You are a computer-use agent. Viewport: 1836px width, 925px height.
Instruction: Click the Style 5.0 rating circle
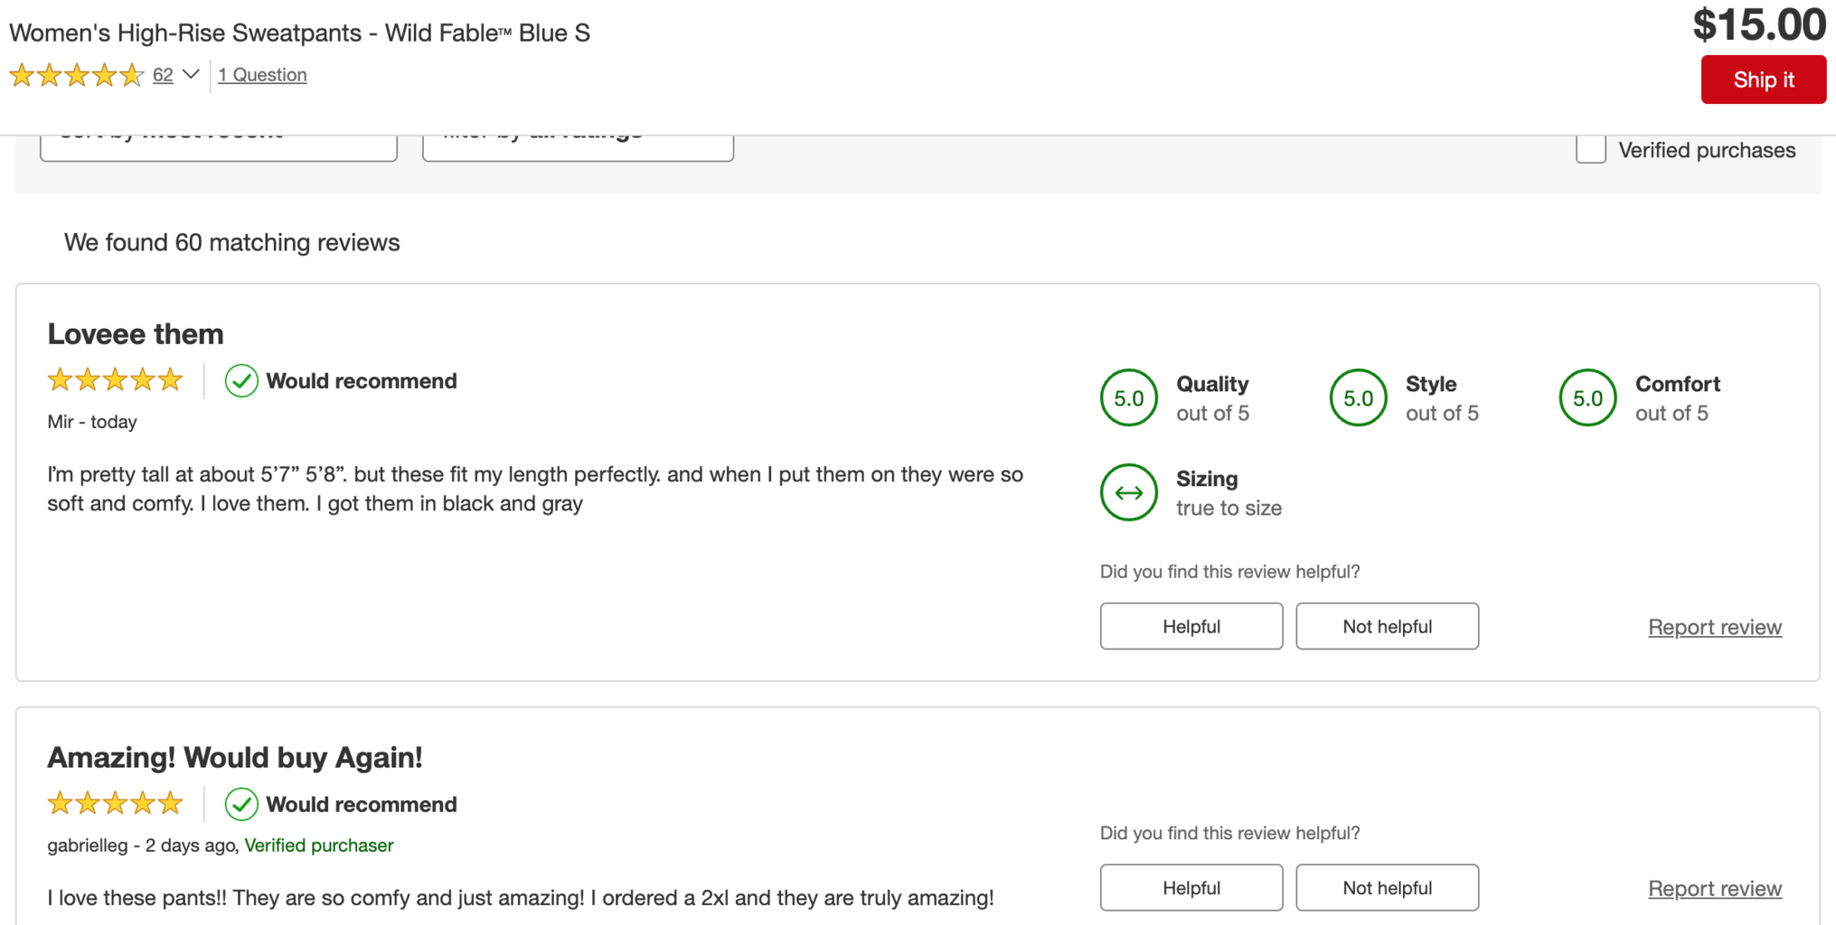click(1358, 397)
